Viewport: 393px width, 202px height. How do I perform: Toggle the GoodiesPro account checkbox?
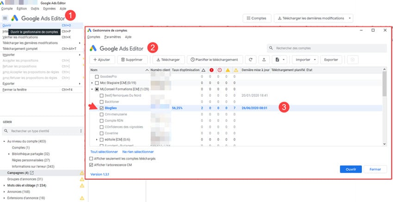click(97, 76)
